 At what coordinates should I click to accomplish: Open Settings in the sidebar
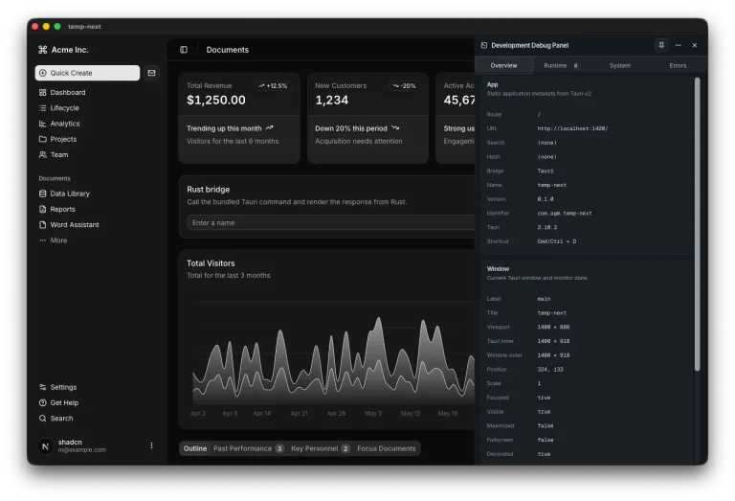tap(99, 387)
